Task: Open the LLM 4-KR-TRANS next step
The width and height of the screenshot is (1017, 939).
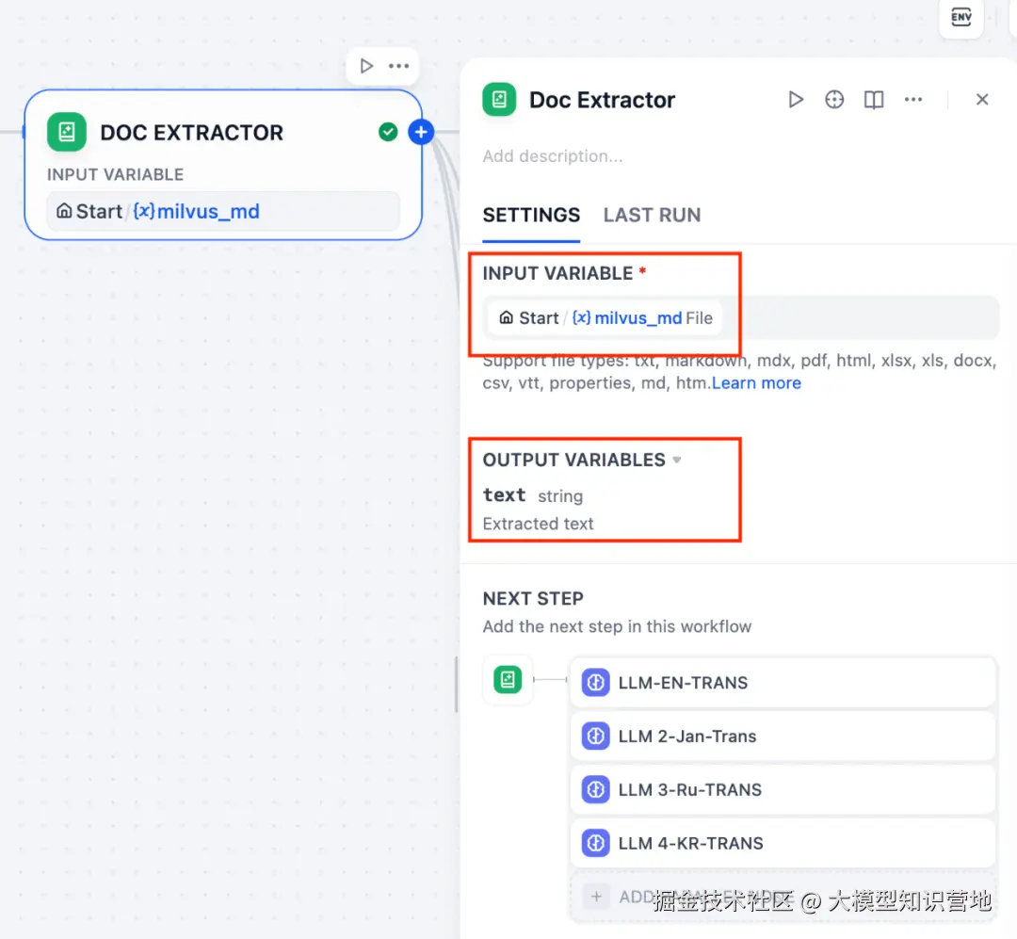Action: click(783, 844)
